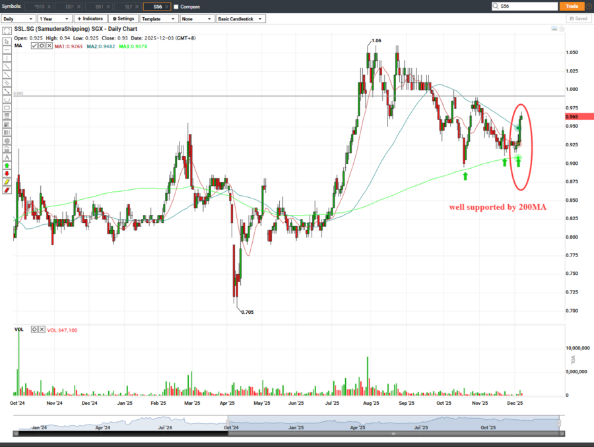Screen dimensions: 594x447
Task: Select the yellow highlighter tool
Action: pos(7,182)
